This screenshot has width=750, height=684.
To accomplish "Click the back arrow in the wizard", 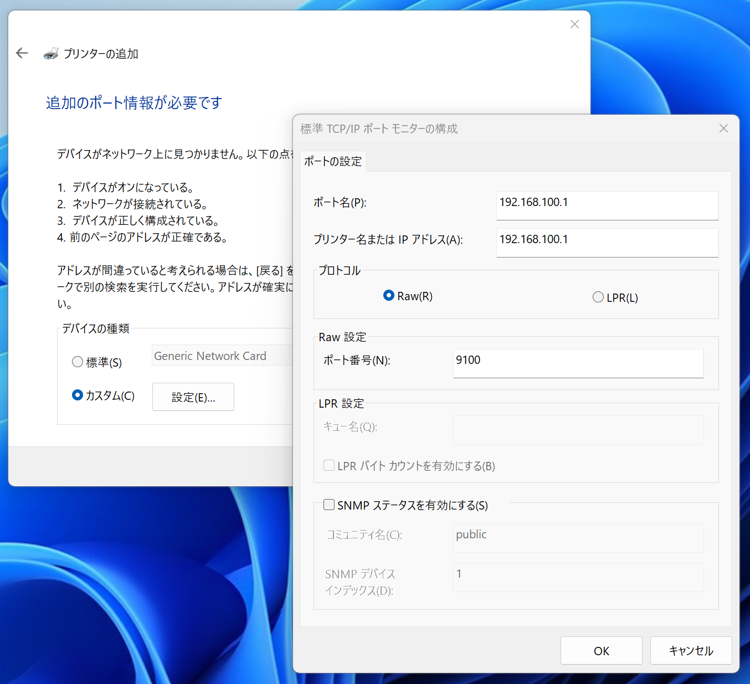I will (21, 53).
